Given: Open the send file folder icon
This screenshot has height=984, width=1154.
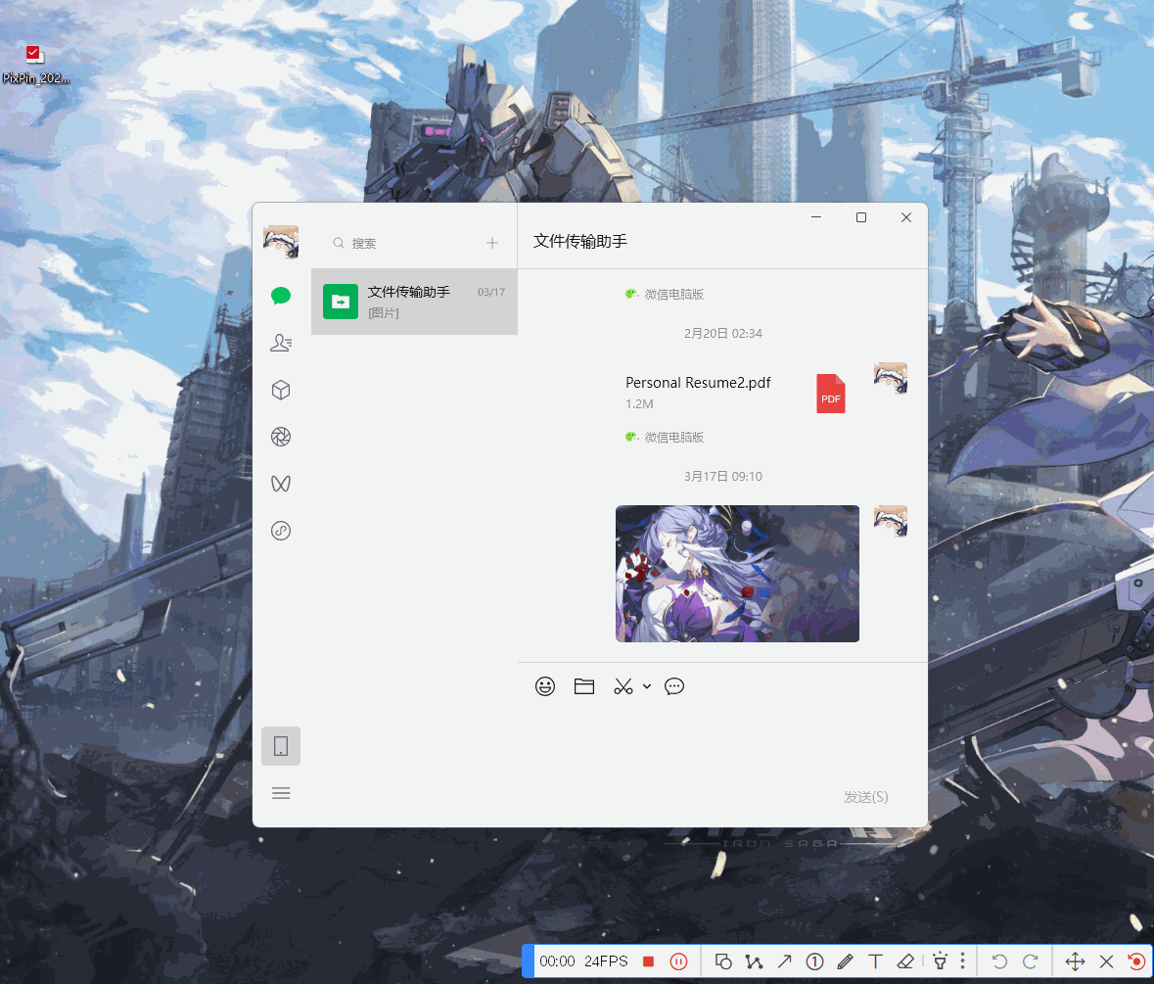Looking at the screenshot, I should (584, 686).
